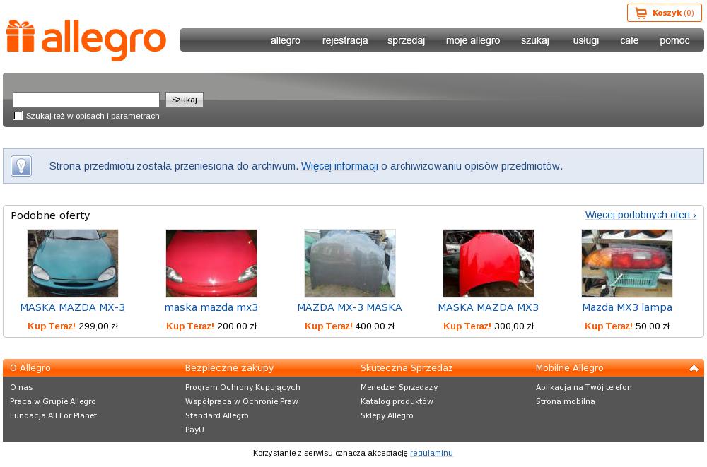Click the 299,00 zł price
Screen dimensions: 707x467
tap(98, 326)
